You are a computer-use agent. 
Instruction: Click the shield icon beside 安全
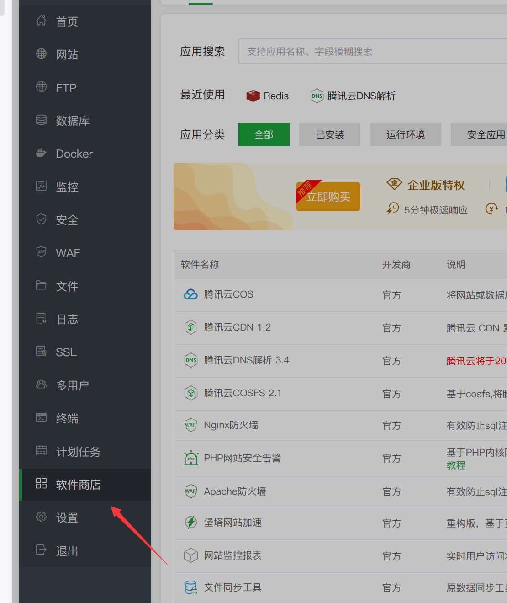[41, 219]
